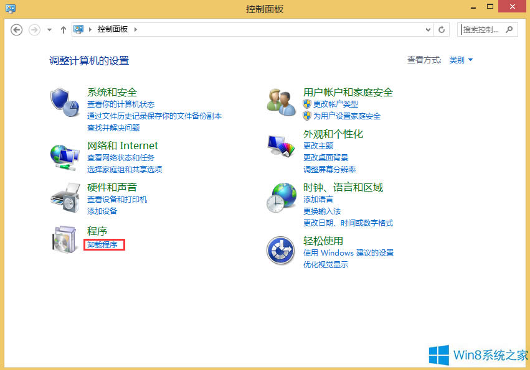Click 查看你的计算机状态 link

(117, 104)
